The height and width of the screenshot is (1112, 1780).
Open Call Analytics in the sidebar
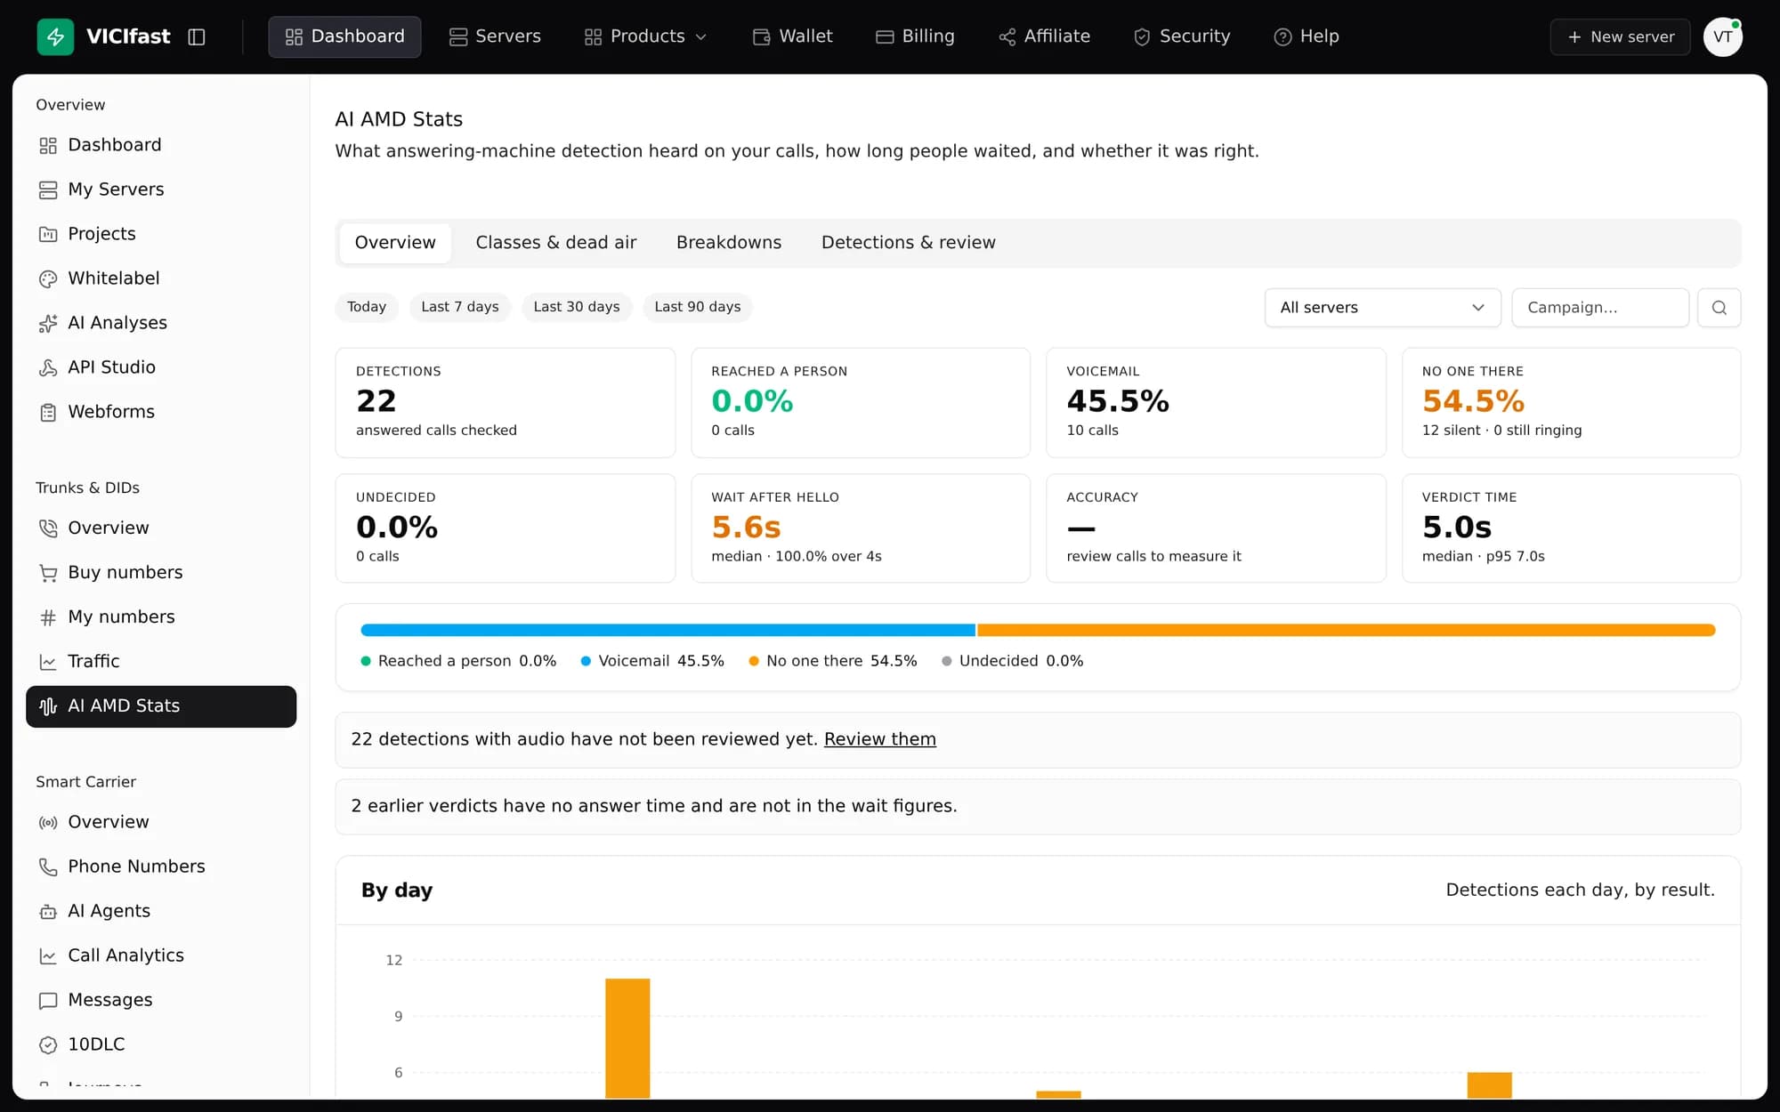(x=161, y=955)
